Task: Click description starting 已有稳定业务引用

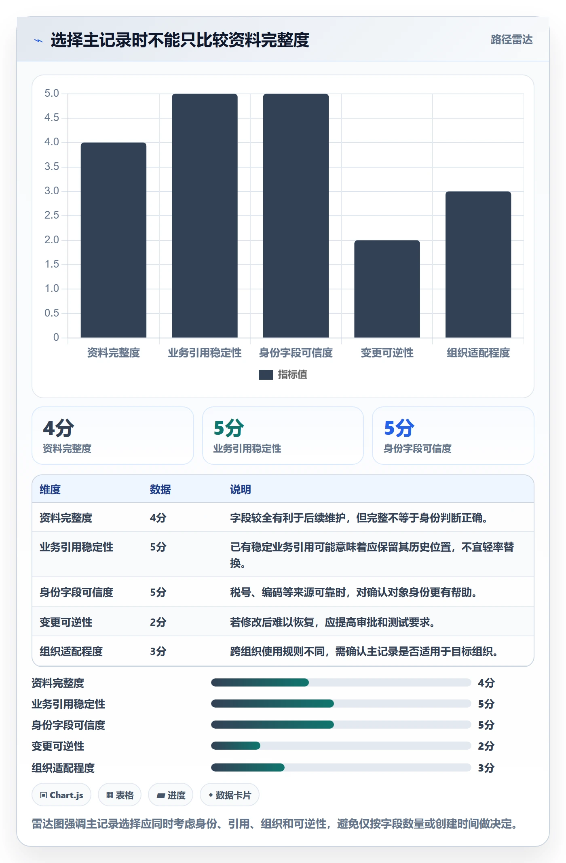Action: (x=372, y=555)
